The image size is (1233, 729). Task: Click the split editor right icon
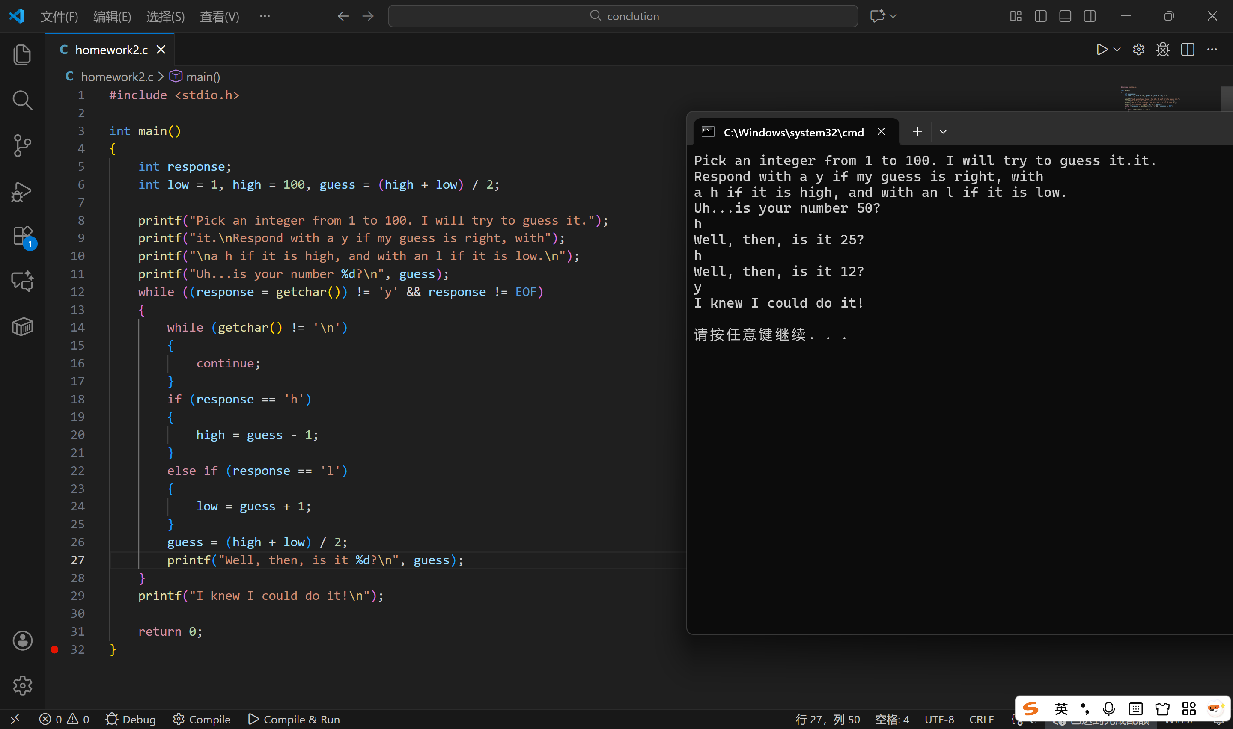[x=1187, y=50]
